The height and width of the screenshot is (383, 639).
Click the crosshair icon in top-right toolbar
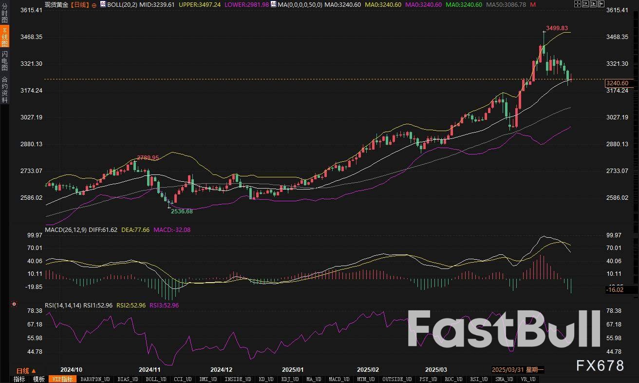pos(578,4)
